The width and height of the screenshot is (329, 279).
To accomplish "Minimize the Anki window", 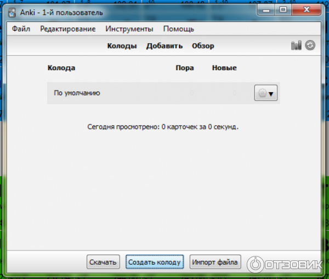I will click(x=268, y=10).
